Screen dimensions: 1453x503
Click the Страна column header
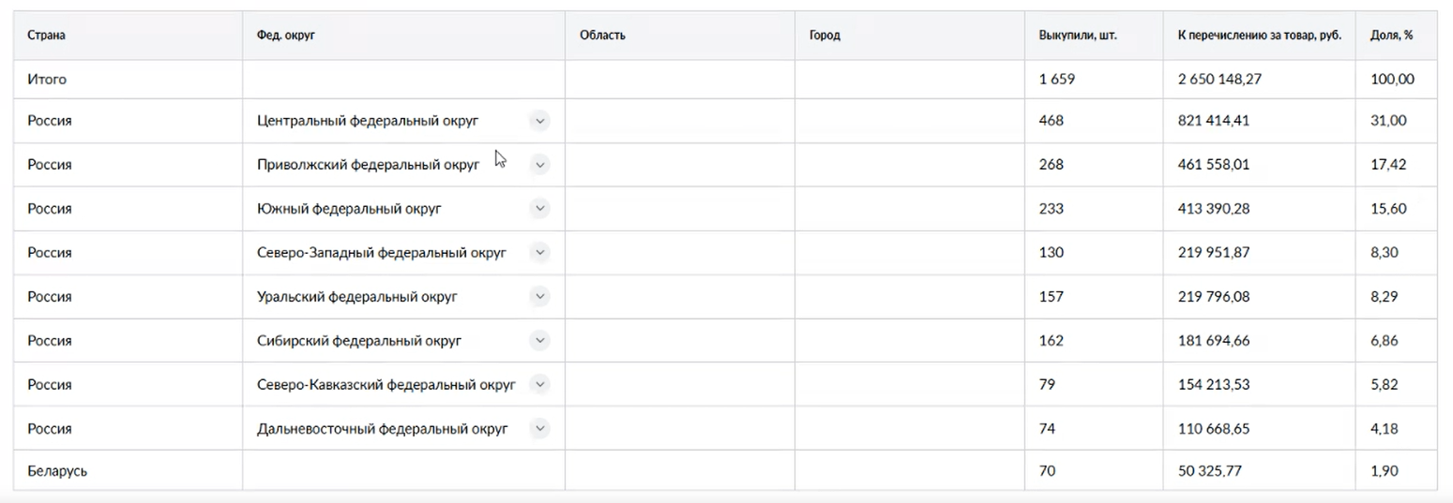(x=47, y=36)
